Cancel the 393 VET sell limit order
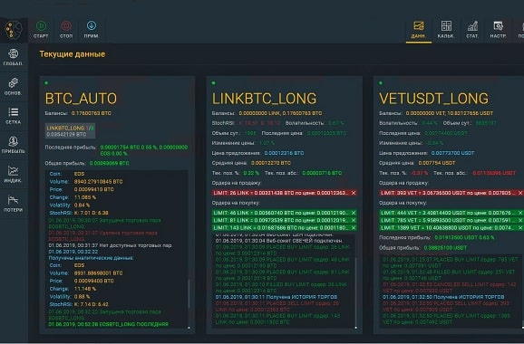Screen dimensions: 524x344 [x=520, y=193]
